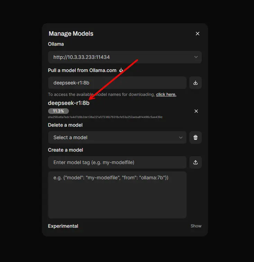Click the pull model name input field
The width and height of the screenshot is (254, 262).
point(117,83)
